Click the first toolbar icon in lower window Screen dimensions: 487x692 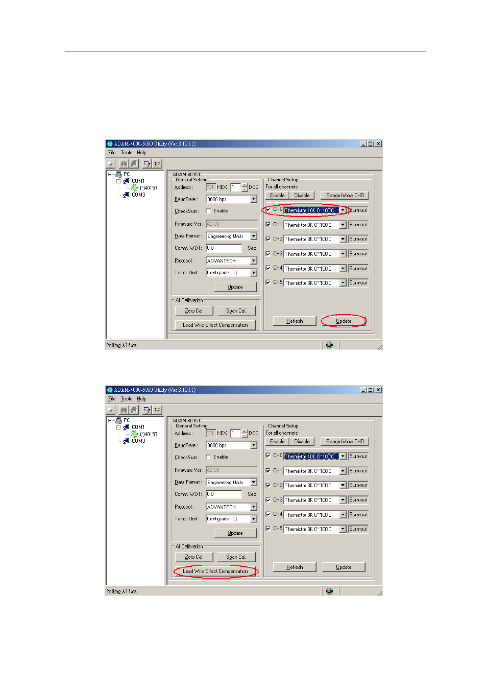click(110, 410)
